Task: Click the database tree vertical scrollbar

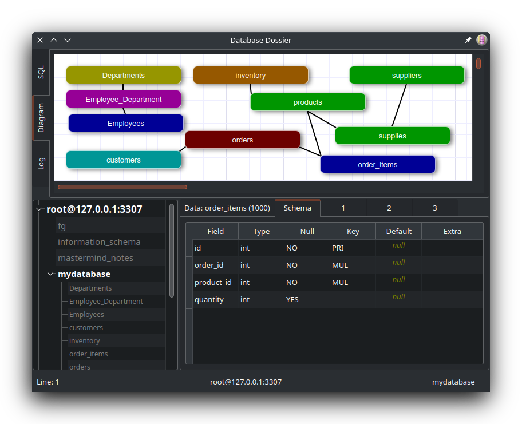Action: pyautogui.click(x=172, y=250)
